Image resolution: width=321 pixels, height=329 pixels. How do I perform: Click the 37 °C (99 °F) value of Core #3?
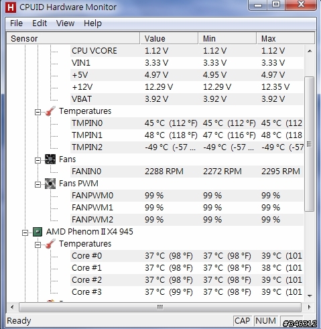click(169, 292)
